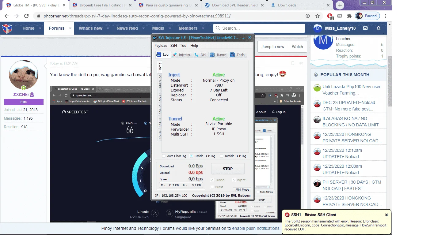Expand the Media dropdown arrow
434x235 pixels.
coord(170,28)
